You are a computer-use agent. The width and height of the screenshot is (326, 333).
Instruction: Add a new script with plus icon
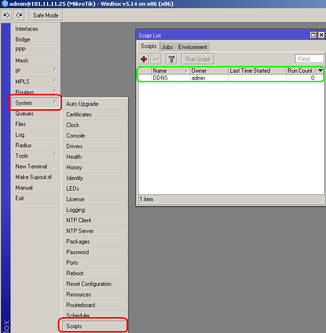click(x=143, y=59)
